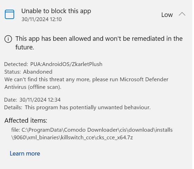Click the 'Date:' field label

pyautogui.click(x=10, y=100)
